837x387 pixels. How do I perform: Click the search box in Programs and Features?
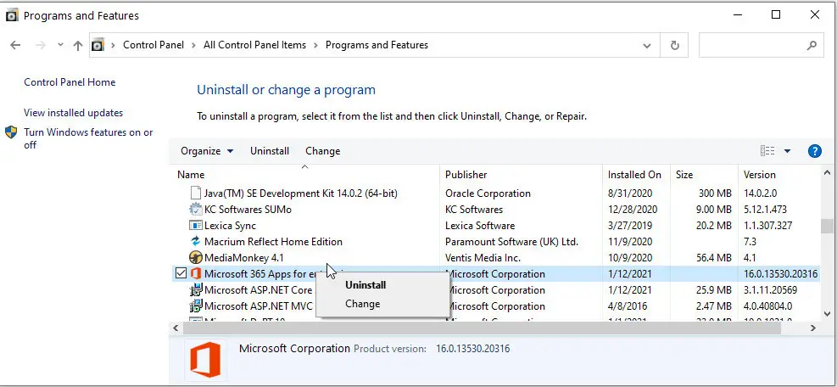pos(755,45)
